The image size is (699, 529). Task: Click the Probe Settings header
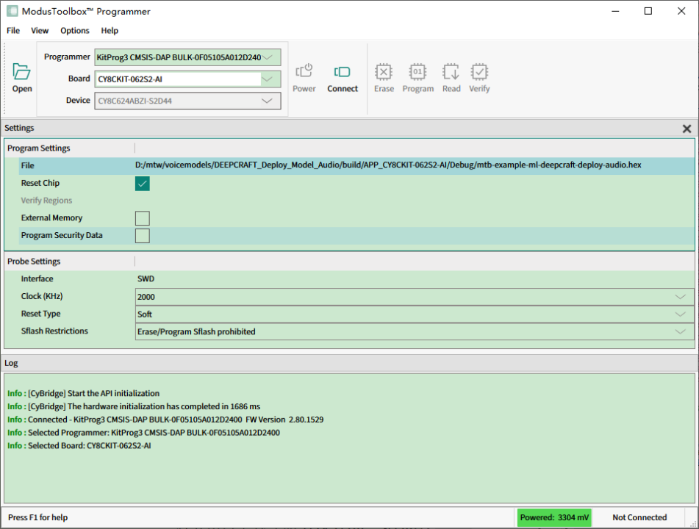34,261
